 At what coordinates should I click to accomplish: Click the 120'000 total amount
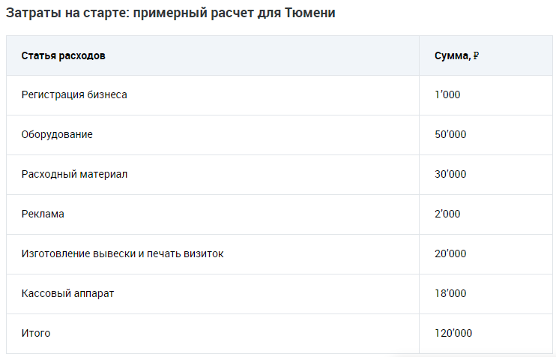[453, 334]
